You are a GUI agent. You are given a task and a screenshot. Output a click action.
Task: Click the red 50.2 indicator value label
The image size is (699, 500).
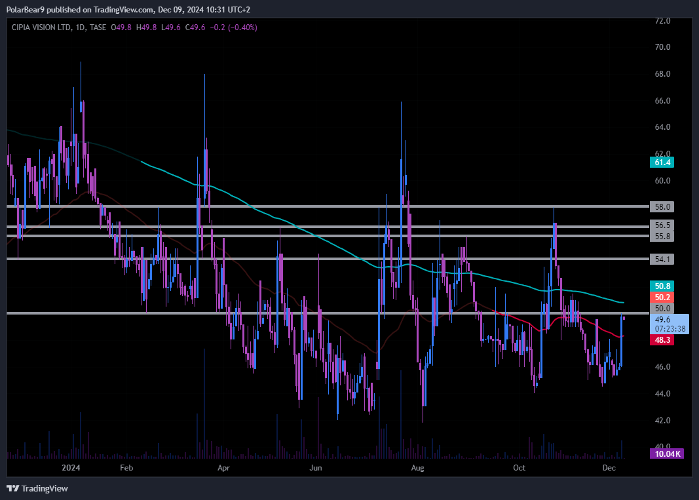(x=663, y=298)
